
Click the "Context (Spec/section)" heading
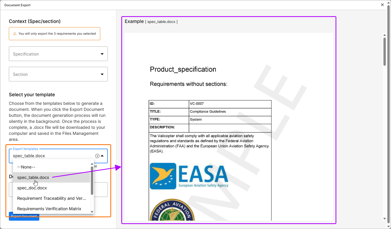35,21
